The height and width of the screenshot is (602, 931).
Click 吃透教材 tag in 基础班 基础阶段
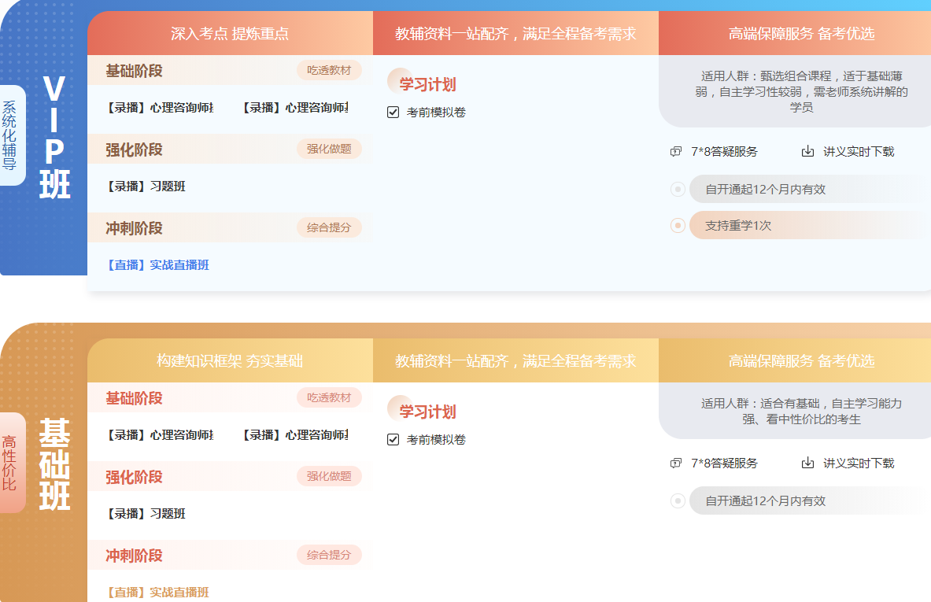pyautogui.click(x=329, y=397)
